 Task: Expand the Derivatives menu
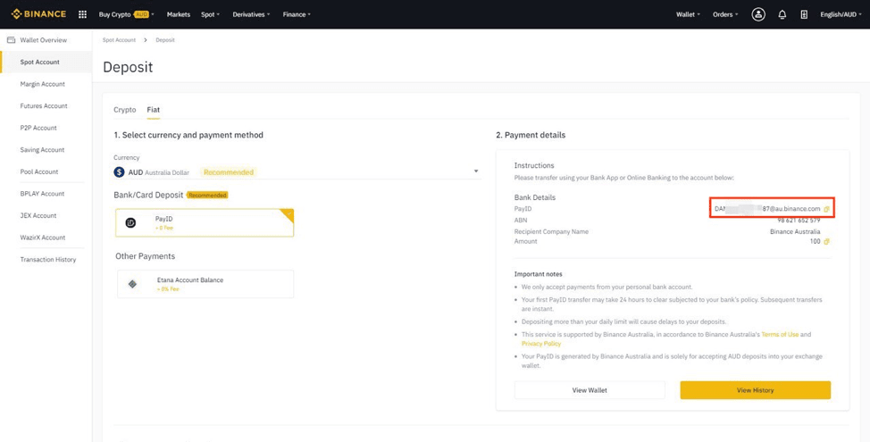tap(251, 14)
